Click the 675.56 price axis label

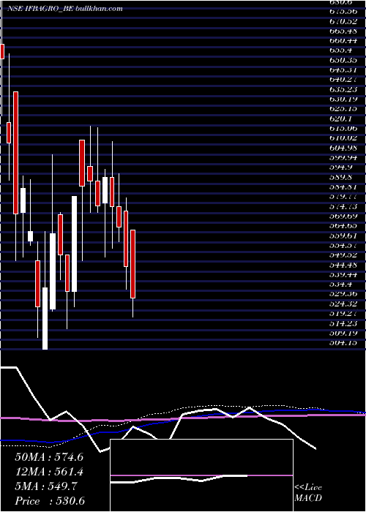343,11
